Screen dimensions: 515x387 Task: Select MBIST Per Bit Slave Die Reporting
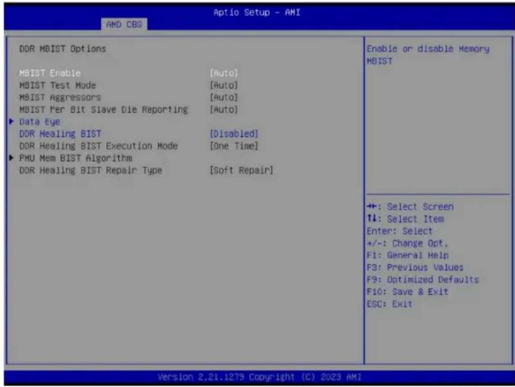point(103,109)
